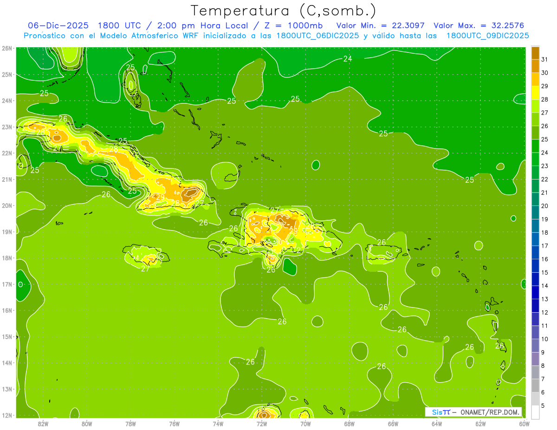Pick the teal swatch between 19 and 20
557x430 pixels.
(535, 212)
